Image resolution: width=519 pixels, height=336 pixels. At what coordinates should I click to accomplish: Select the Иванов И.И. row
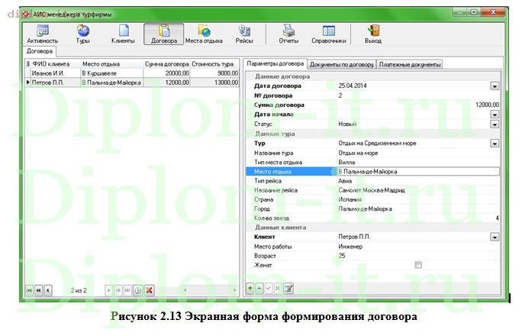click(132, 73)
